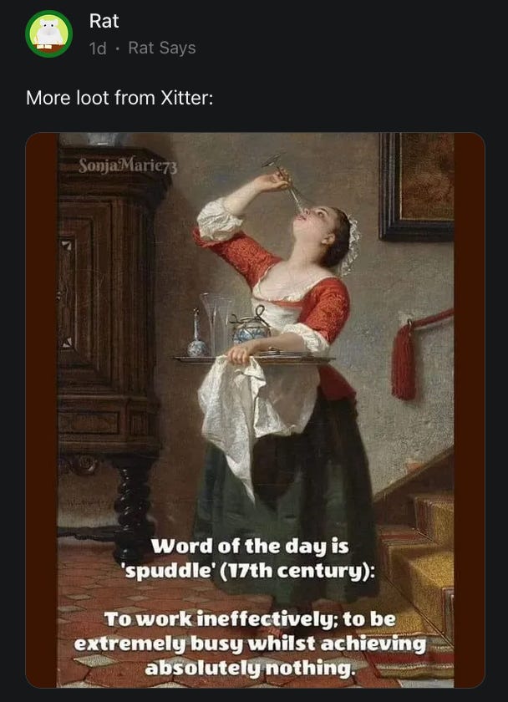
Task: Click the SonjaMarie73 watermark on image
Action: click(x=128, y=166)
